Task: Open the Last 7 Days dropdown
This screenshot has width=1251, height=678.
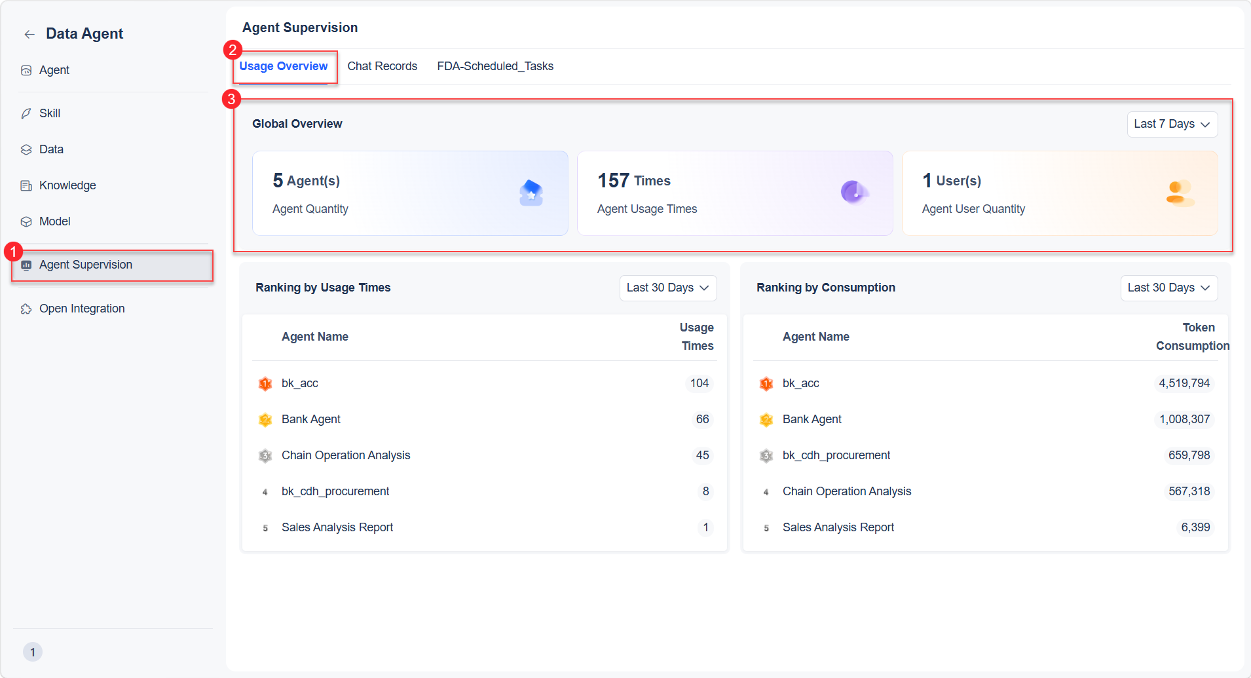Action: (1172, 124)
